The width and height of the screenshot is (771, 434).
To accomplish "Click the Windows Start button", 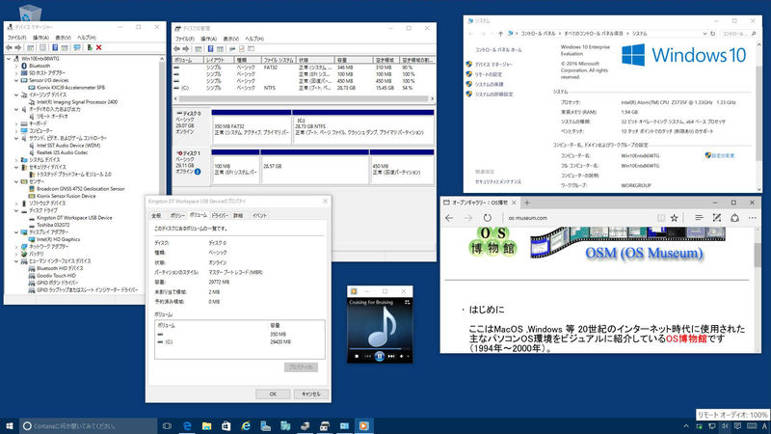I will pos(9,425).
